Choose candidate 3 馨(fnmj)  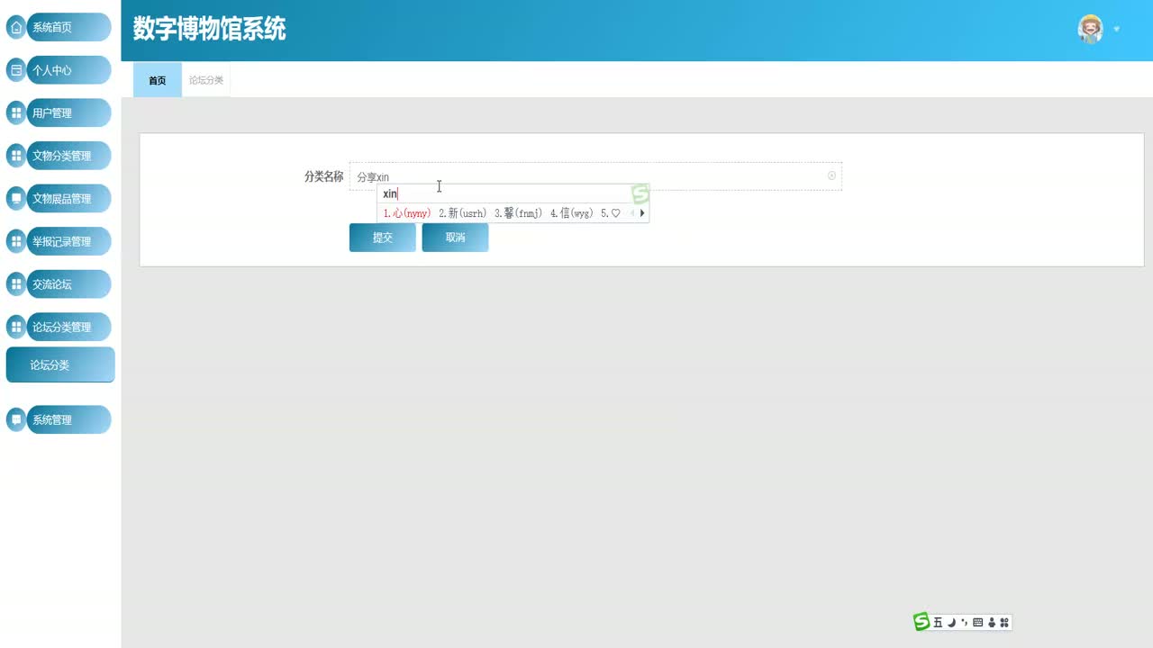tap(518, 213)
